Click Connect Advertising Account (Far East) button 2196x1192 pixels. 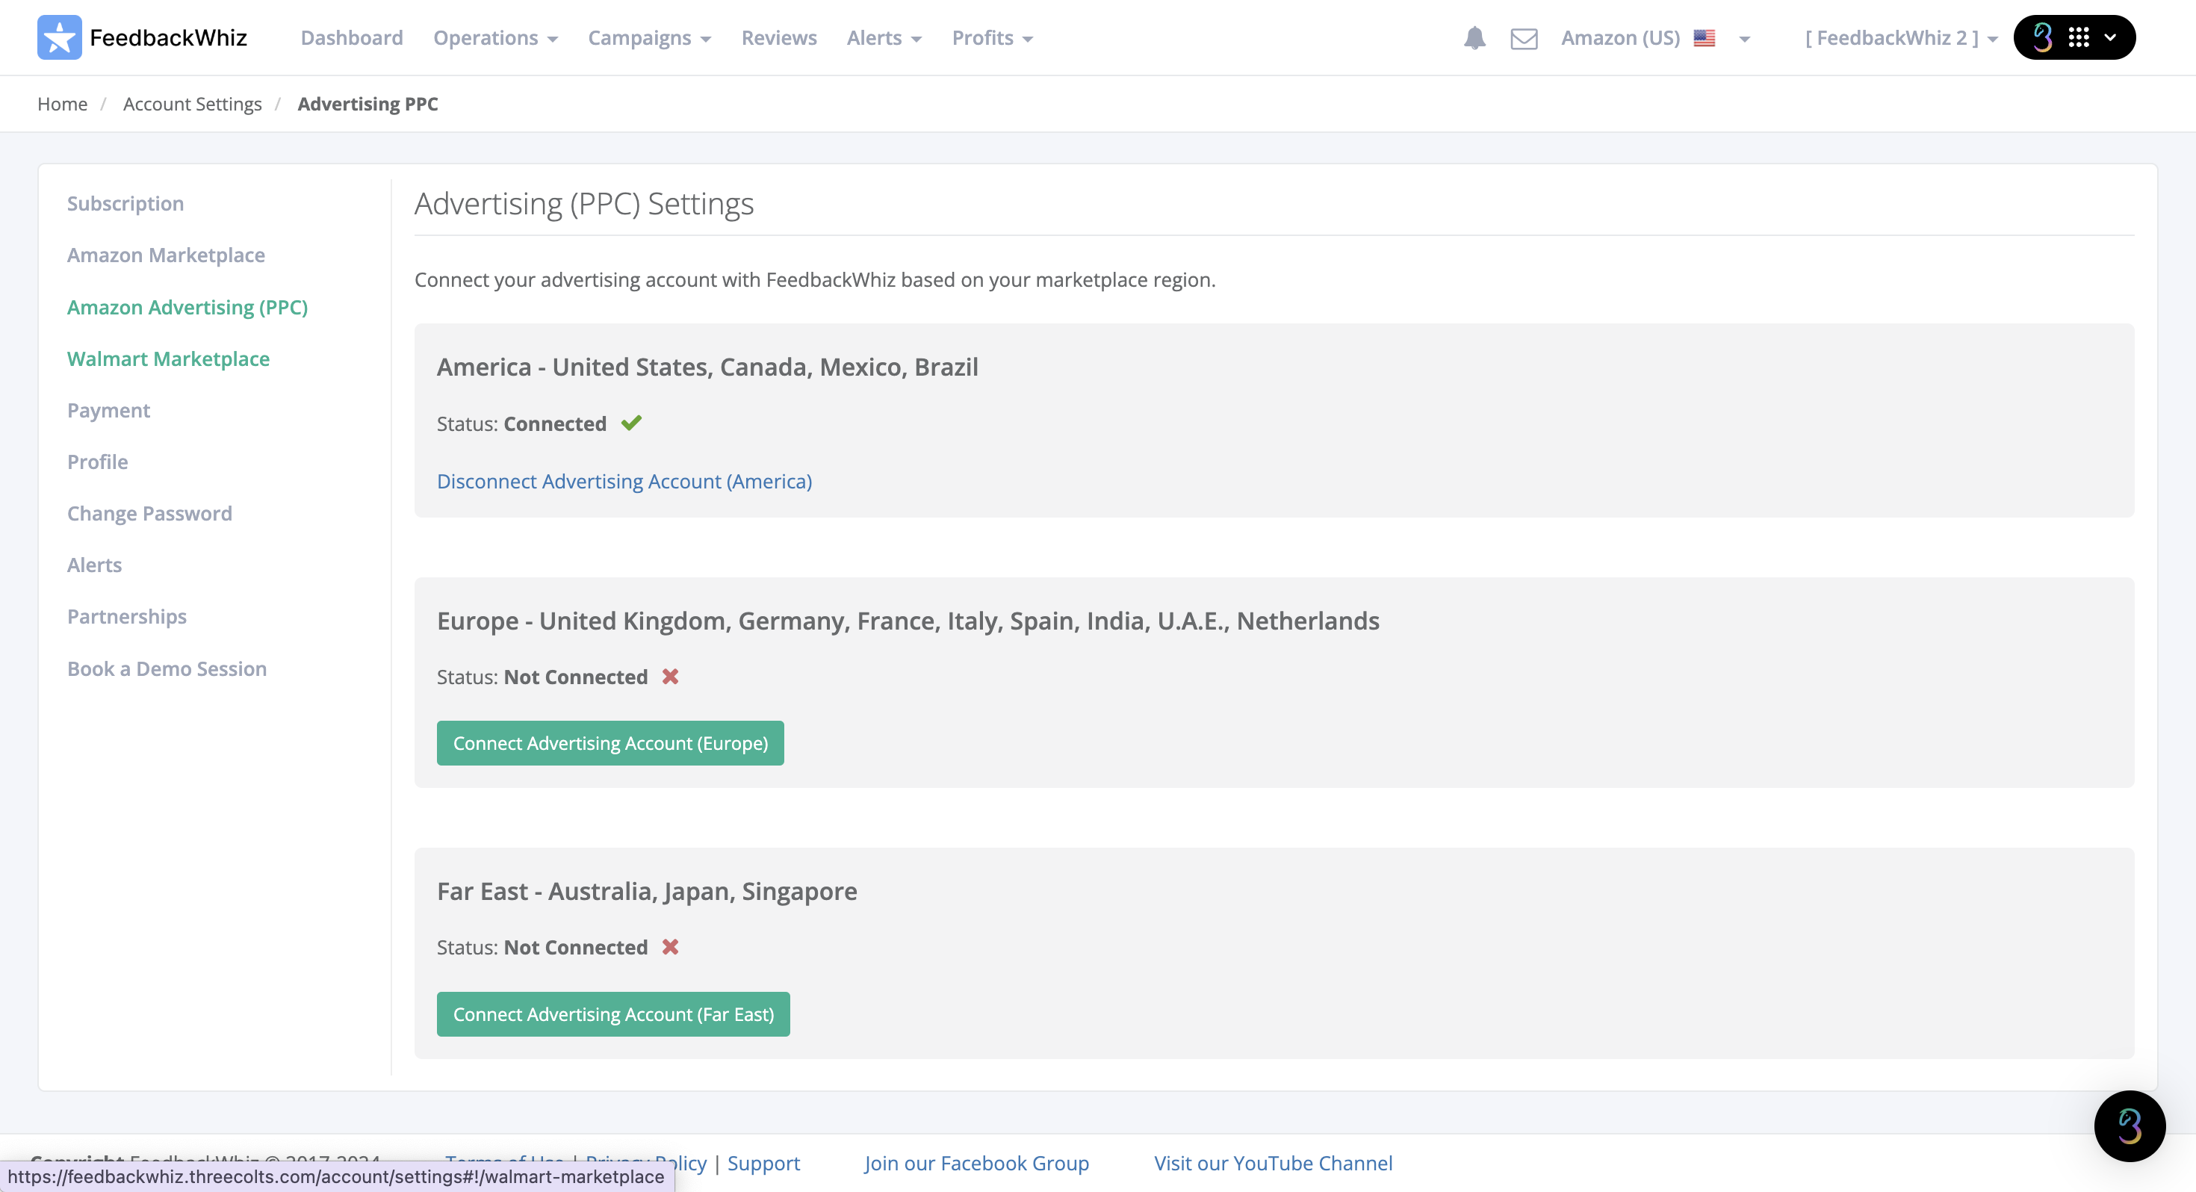click(x=613, y=1013)
